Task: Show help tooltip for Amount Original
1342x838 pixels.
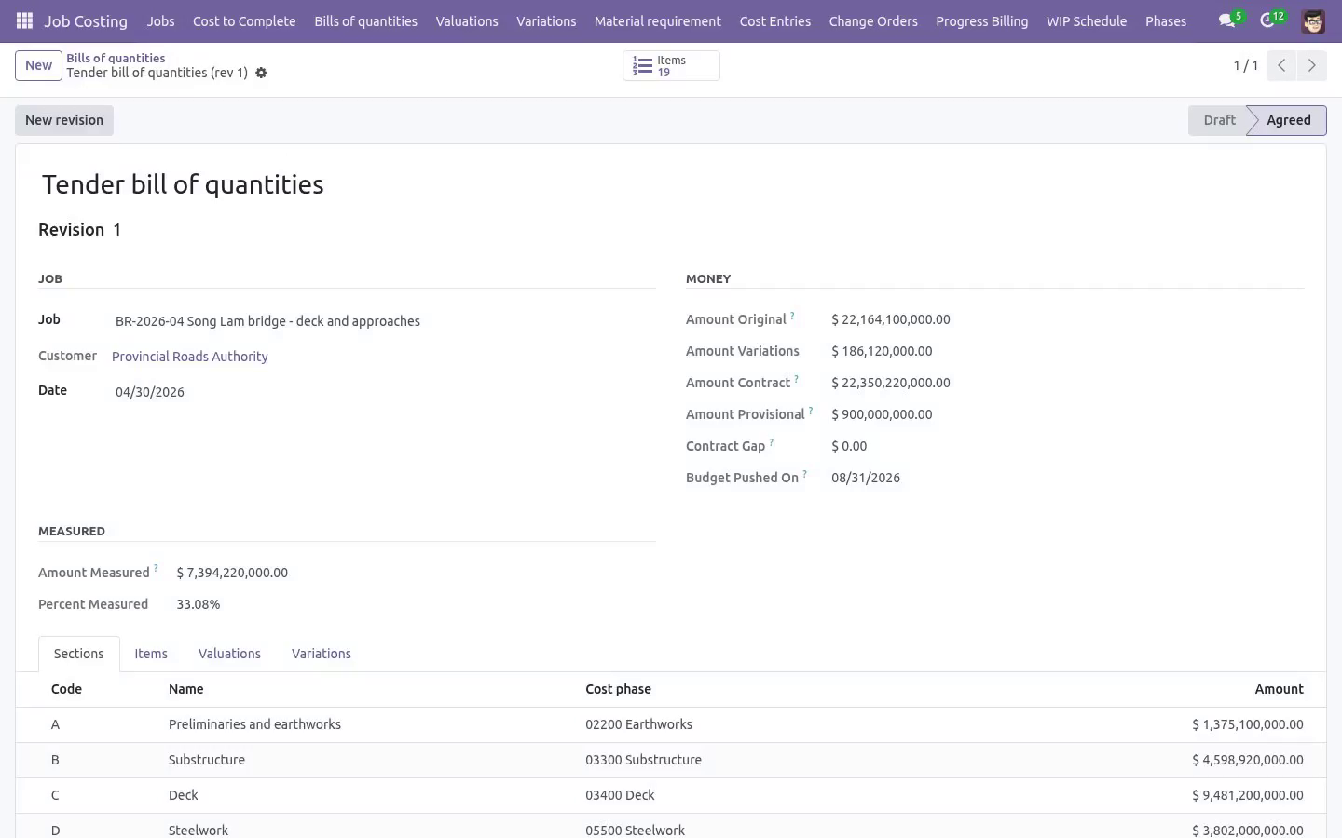Action: pos(792,316)
